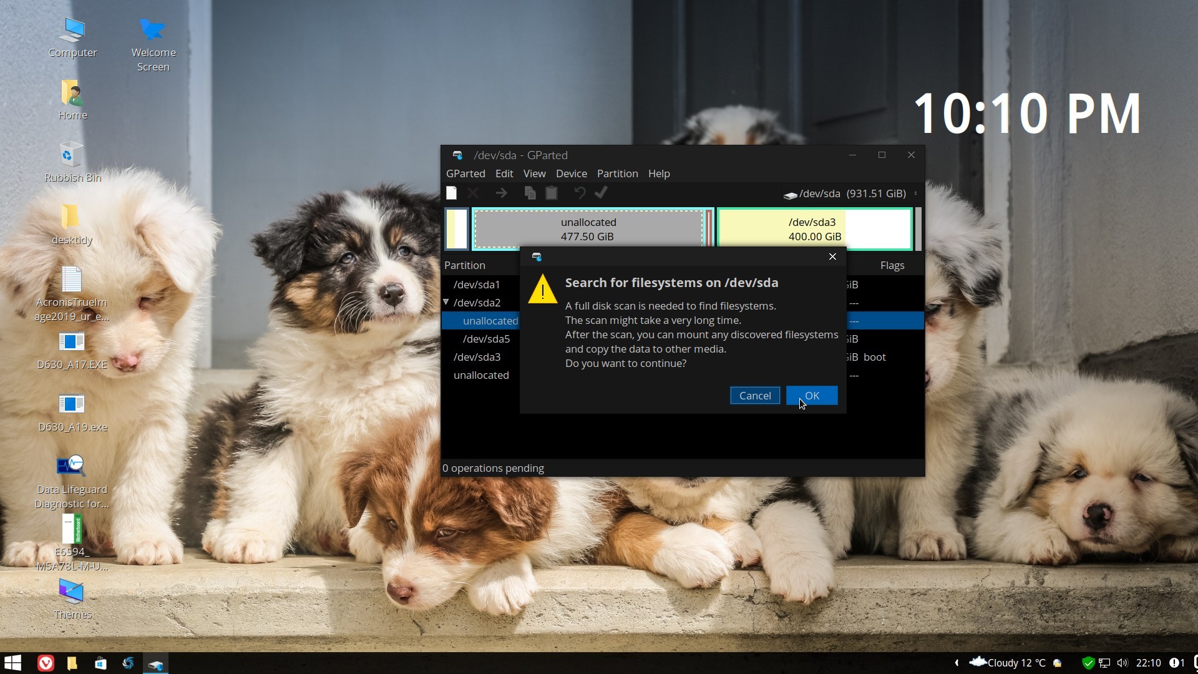The image size is (1198, 674).
Task: Click the Paste partition toolbar icon
Action: coord(552,193)
